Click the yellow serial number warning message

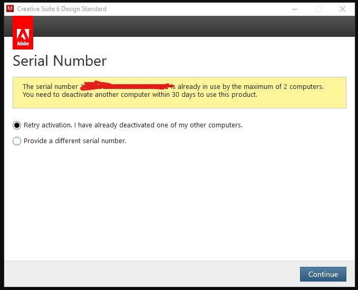pyautogui.click(x=179, y=93)
